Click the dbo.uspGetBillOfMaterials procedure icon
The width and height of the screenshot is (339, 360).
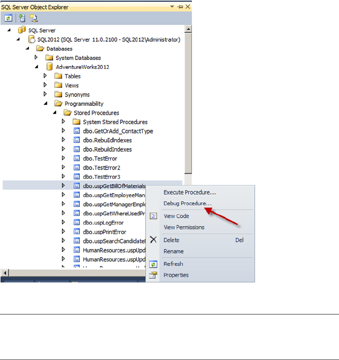(77, 186)
